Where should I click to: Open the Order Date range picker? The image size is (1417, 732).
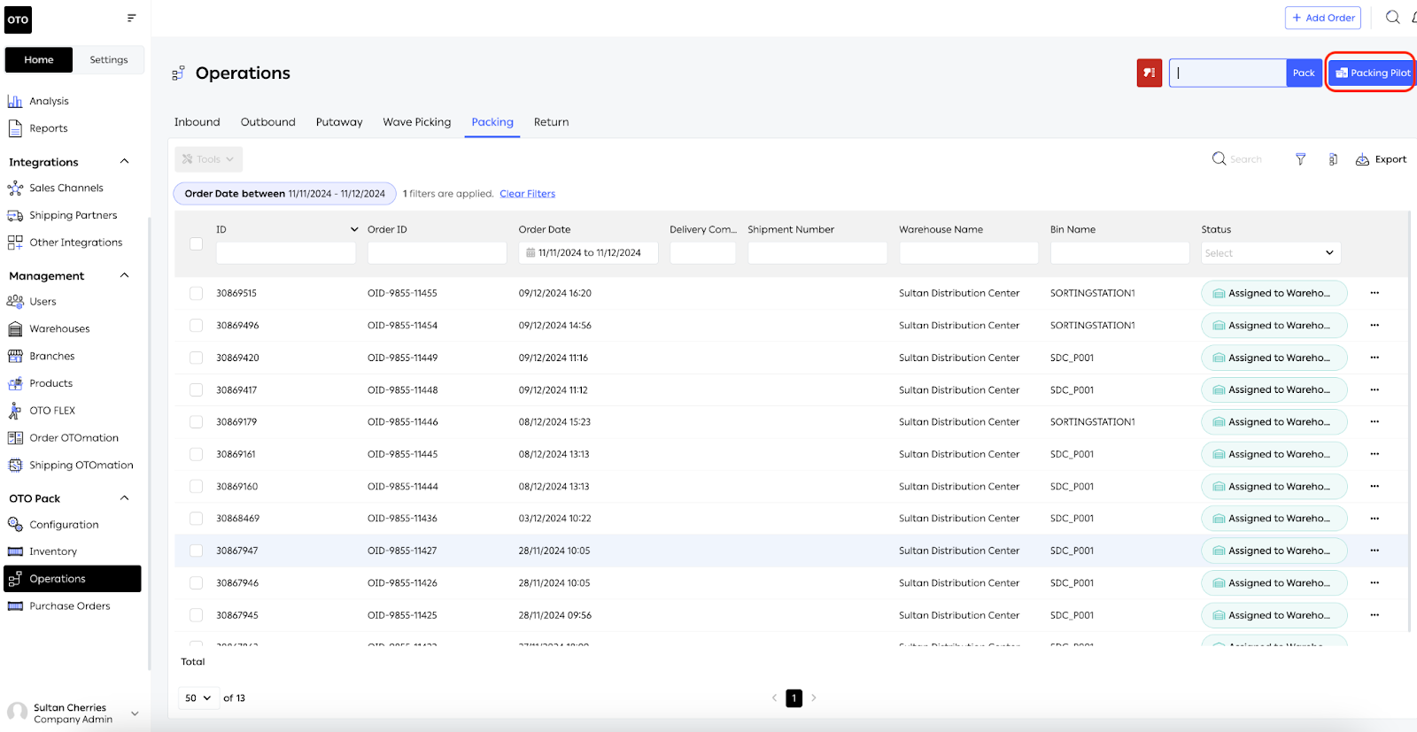pos(588,253)
